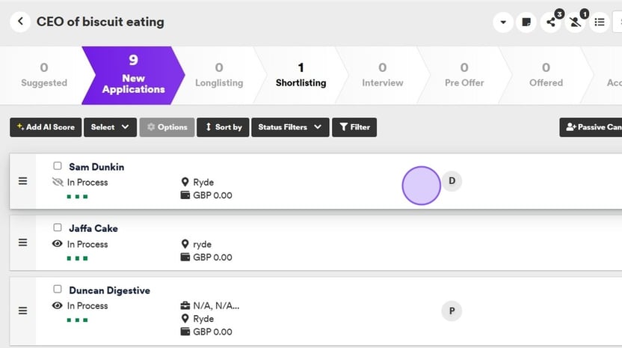This screenshot has height=348, width=622.
Task: Expand the Select dropdown
Action: click(110, 127)
